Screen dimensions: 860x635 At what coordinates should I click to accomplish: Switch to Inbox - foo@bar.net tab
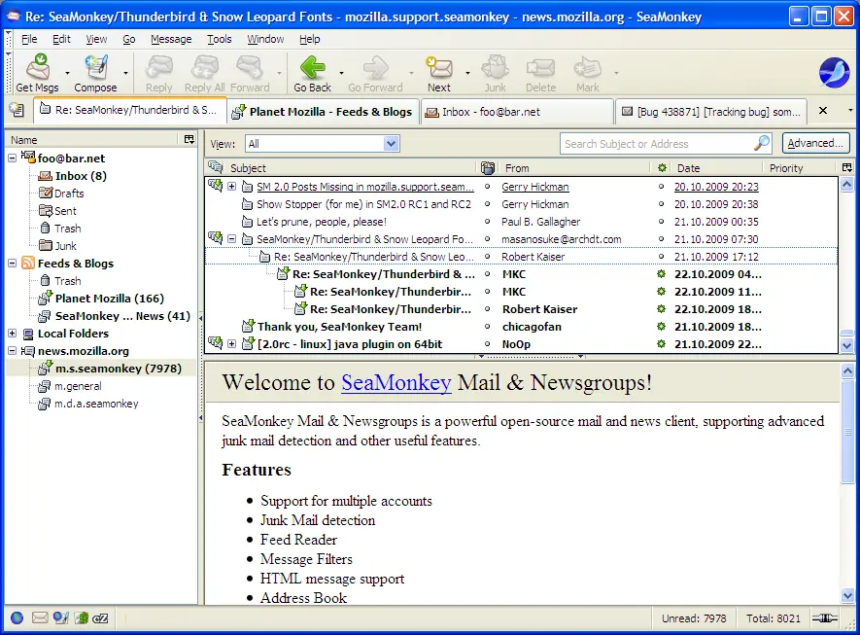coord(517,112)
